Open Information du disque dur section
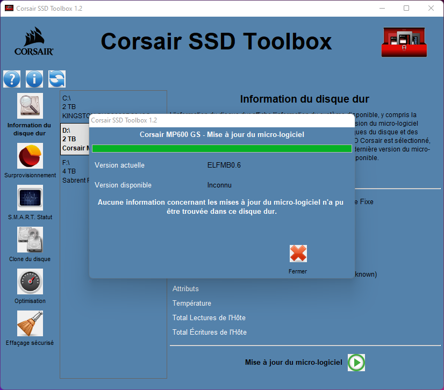Image resolution: width=444 pixels, height=390 pixels. tap(30, 106)
